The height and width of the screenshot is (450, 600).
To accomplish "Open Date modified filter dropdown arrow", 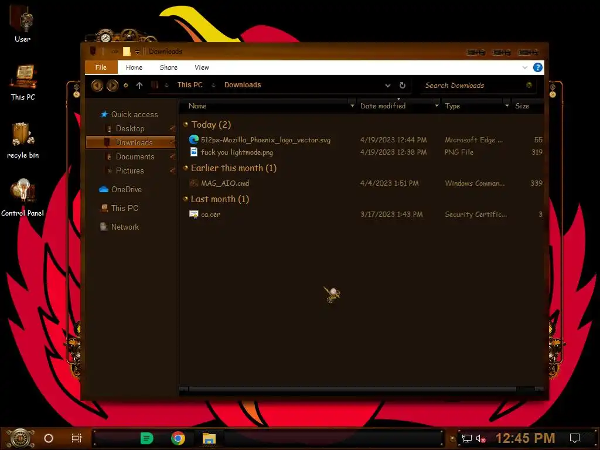I will [x=437, y=105].
